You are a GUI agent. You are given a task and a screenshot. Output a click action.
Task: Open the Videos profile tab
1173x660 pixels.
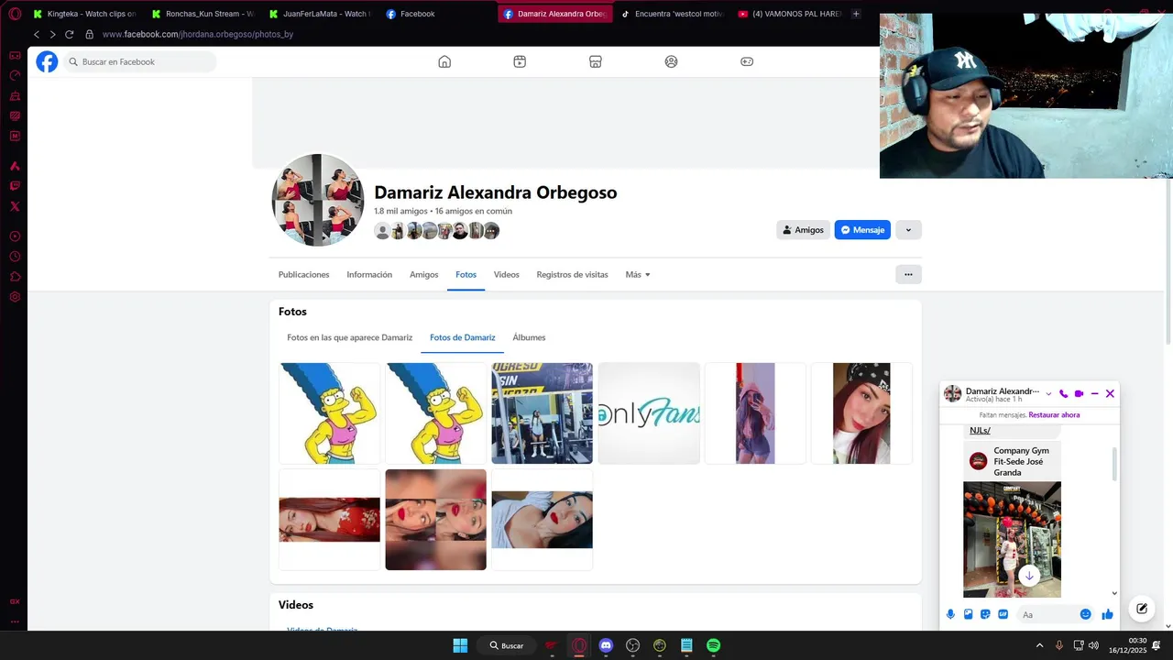(x=506, y=274)
